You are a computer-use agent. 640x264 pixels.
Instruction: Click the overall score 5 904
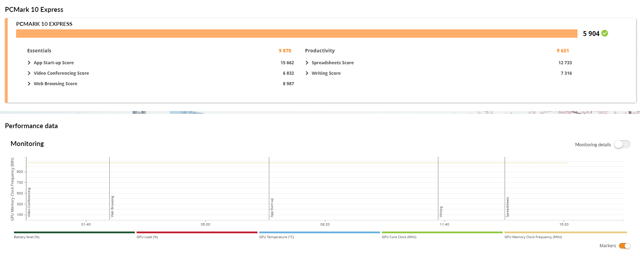pos(591,34)
